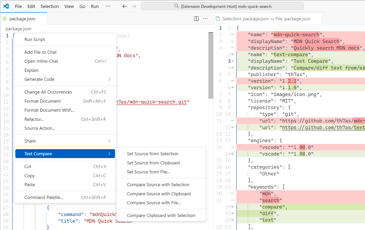
Task: Choose the Refactor... entry
Action: pyautogui.click(x=65, y=119)
